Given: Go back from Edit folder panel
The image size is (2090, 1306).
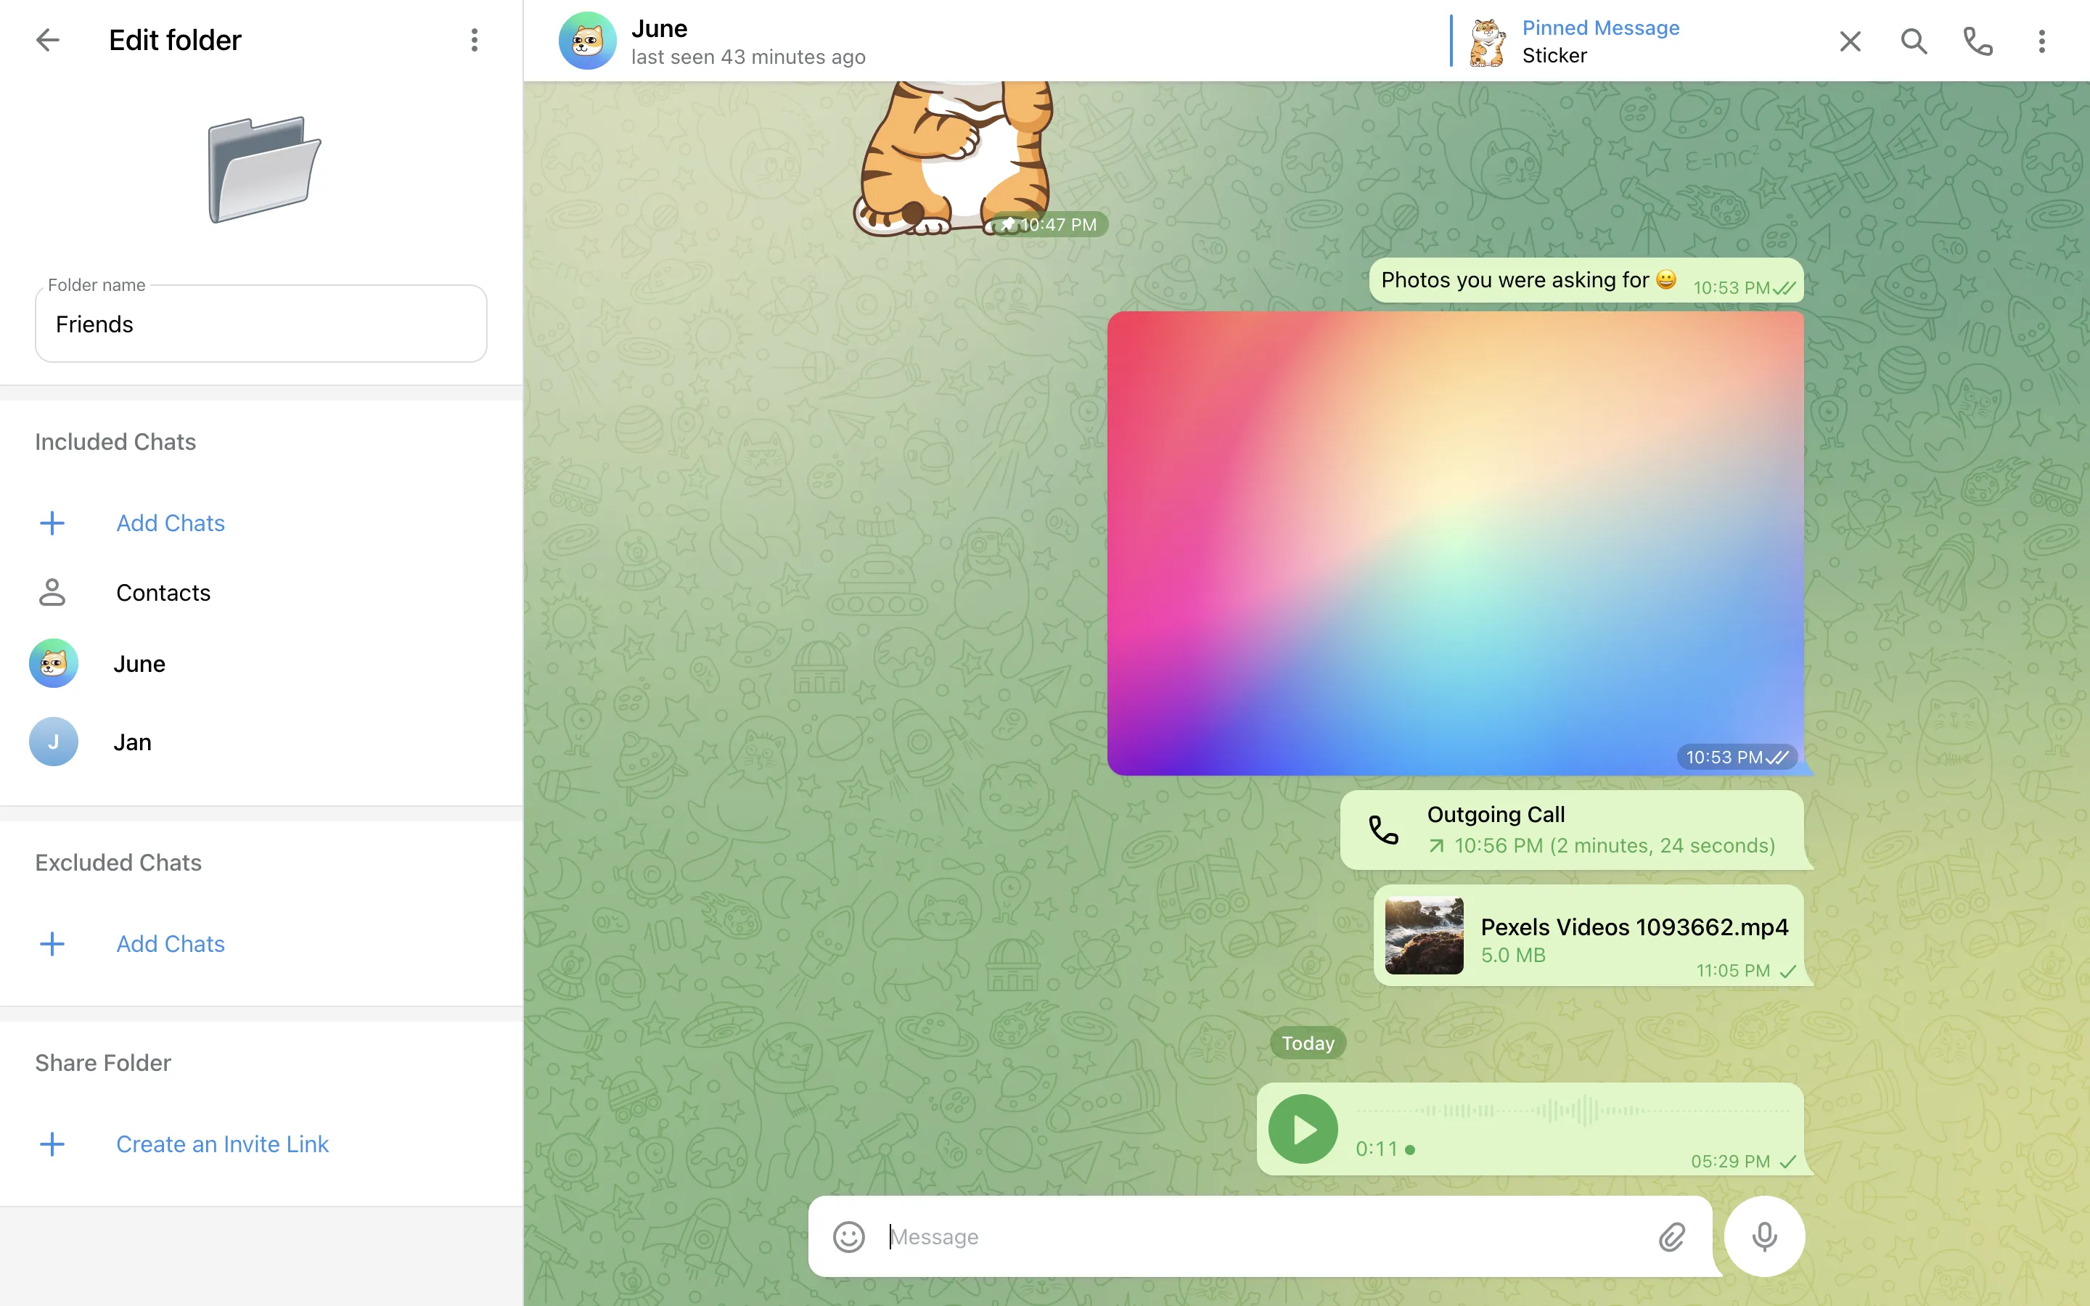Looking at the screenshot, I should pos(47,40).
